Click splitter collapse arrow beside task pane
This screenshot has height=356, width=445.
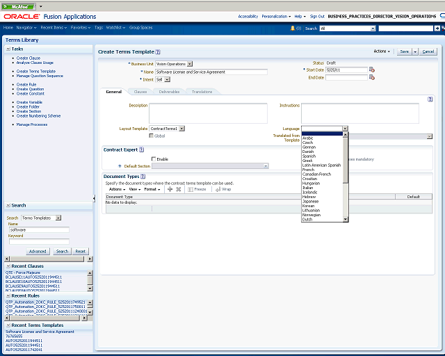pyautogui.click(x=94, y=198)
